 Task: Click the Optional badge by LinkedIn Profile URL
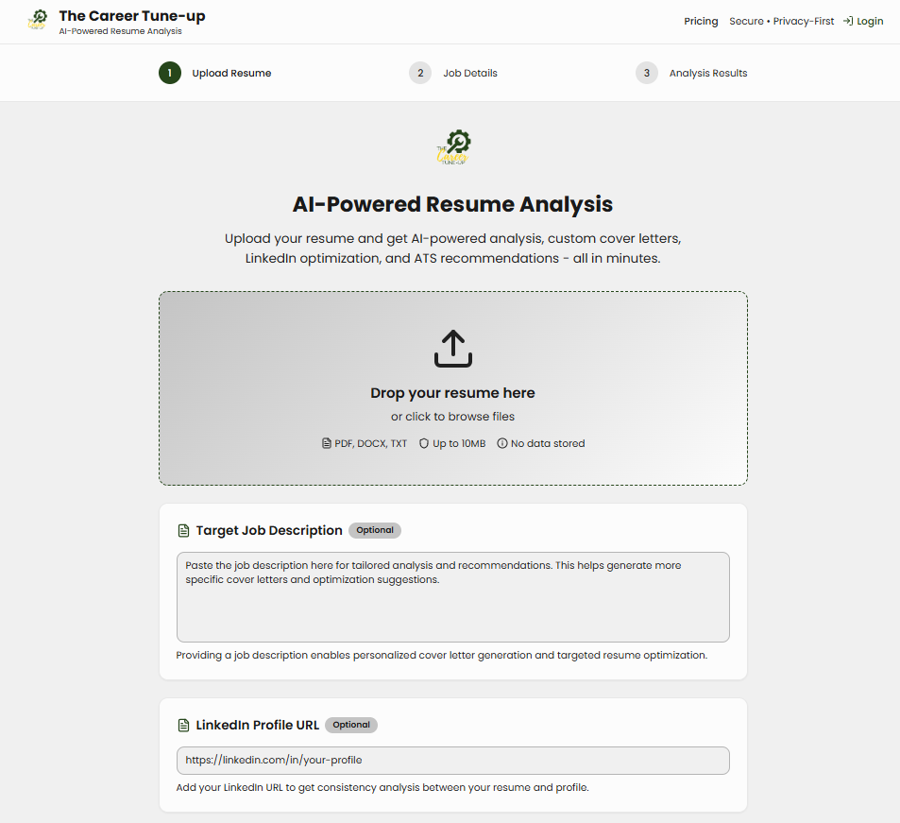click(351, 725)
